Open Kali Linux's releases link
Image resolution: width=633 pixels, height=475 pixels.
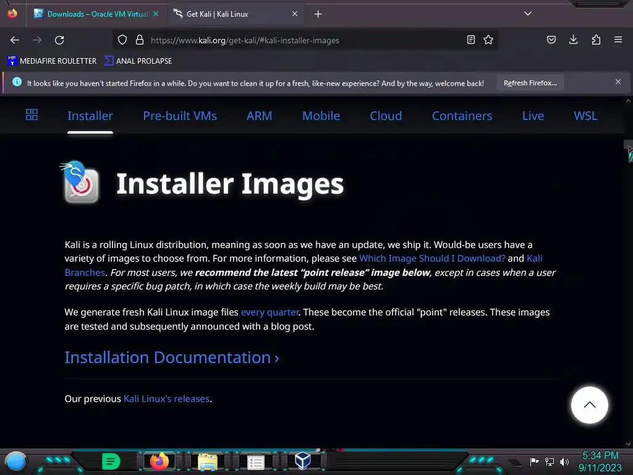tap(166, 399)
